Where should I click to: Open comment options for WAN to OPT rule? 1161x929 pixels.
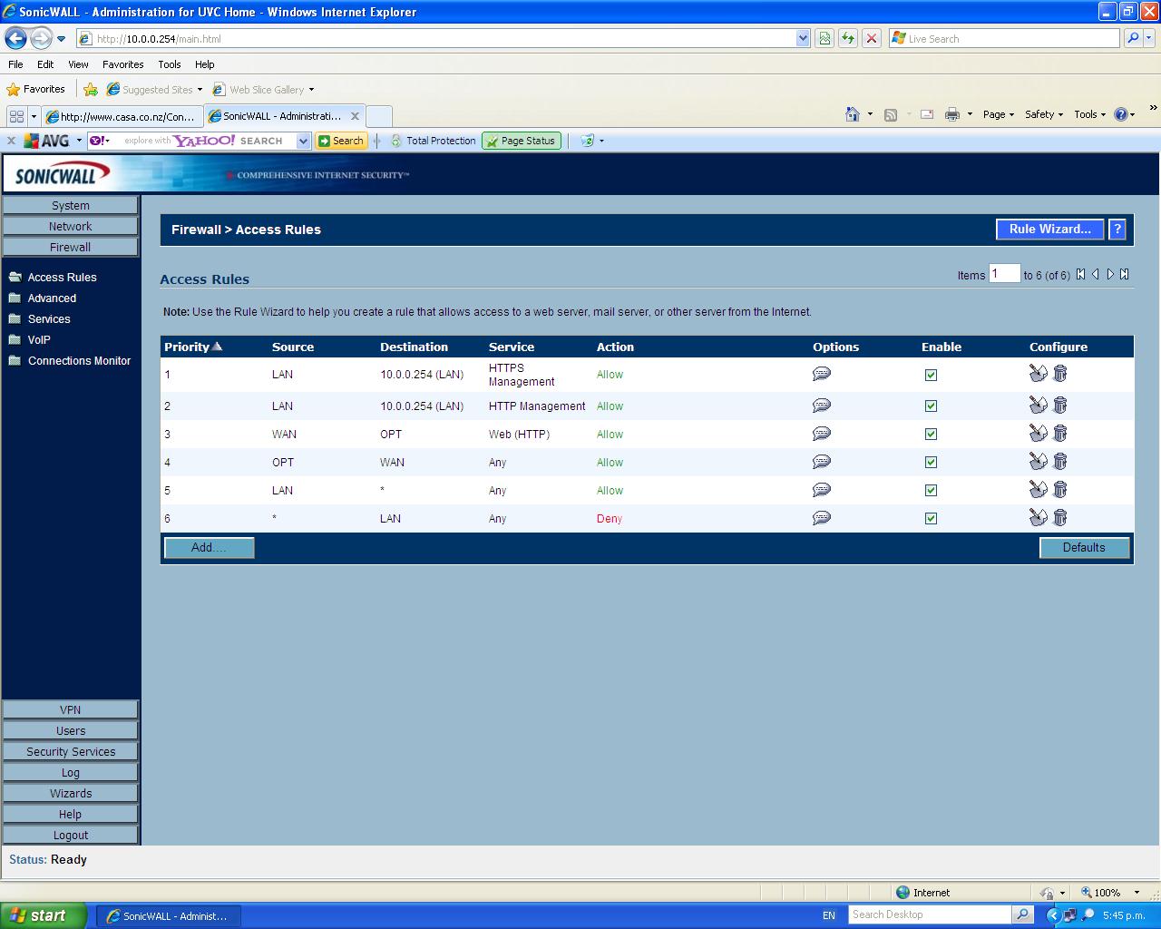(x=822, y=434)
